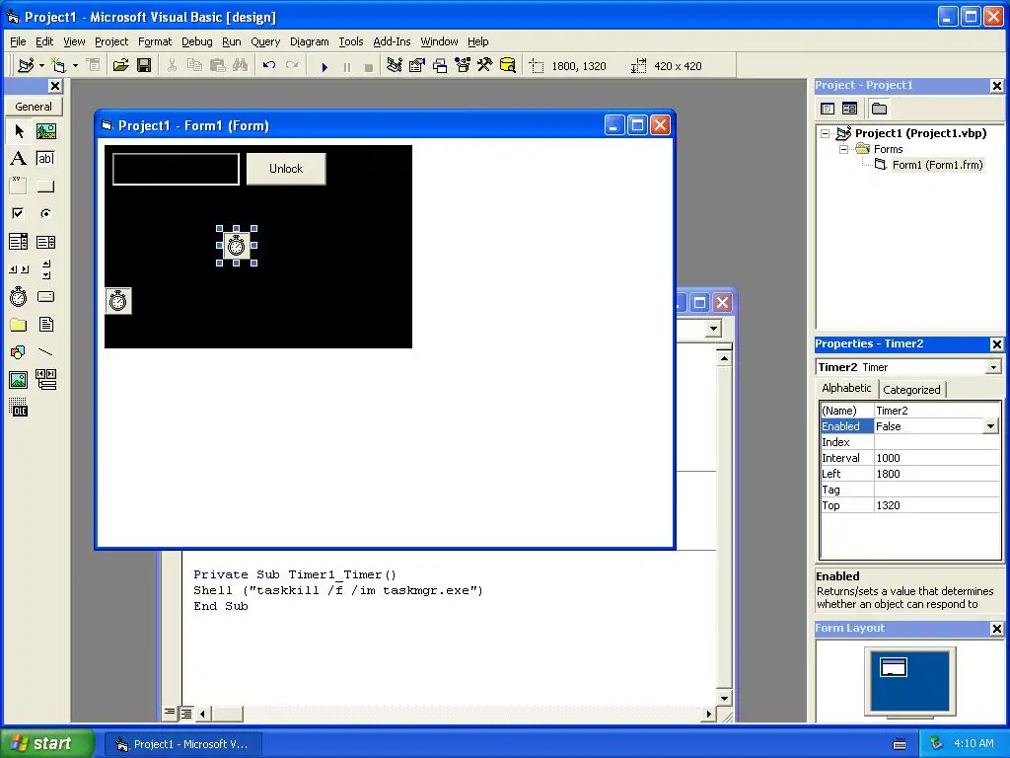Open the Data View Window icon
This screenshot has height=758, width=1010.
[x=508, y=66]
